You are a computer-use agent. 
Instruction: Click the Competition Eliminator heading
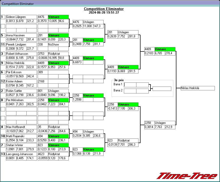(104, 9)
